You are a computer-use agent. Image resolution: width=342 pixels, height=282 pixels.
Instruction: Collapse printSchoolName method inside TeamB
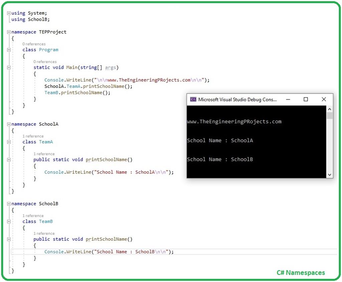click(x=9, y=239)
